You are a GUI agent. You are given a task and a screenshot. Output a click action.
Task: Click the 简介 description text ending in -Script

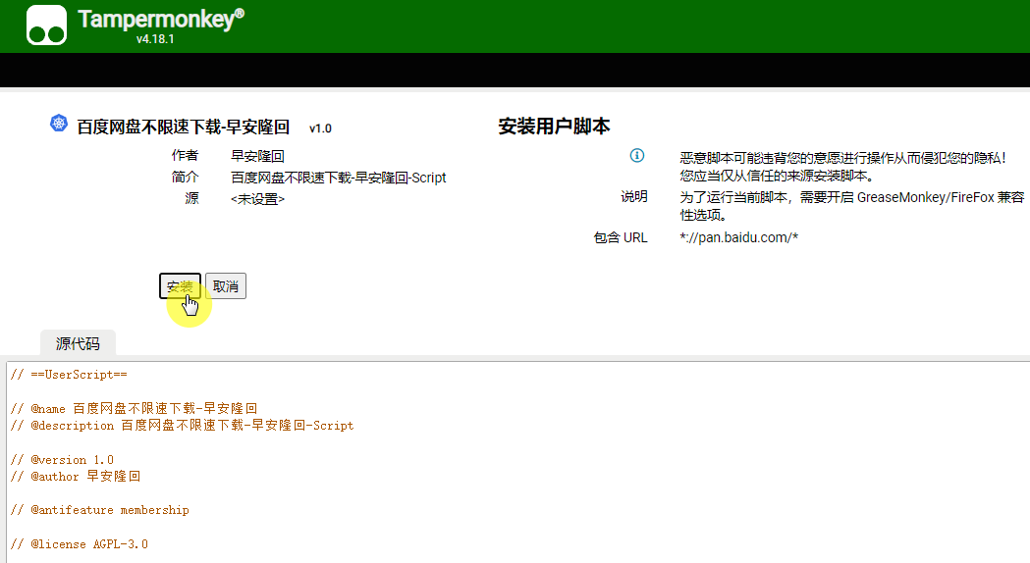click(338, 178)
